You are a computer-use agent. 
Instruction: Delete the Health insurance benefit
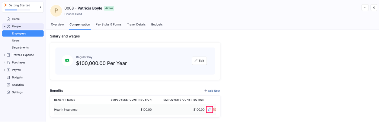(215, 109)
